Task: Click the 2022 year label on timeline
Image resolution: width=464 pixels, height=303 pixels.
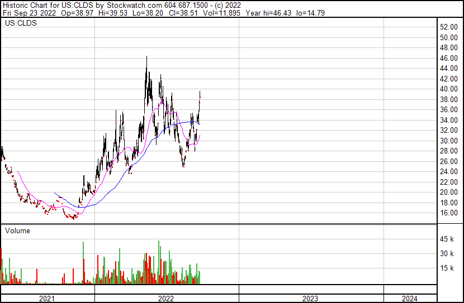Action: tap(165, 299)
